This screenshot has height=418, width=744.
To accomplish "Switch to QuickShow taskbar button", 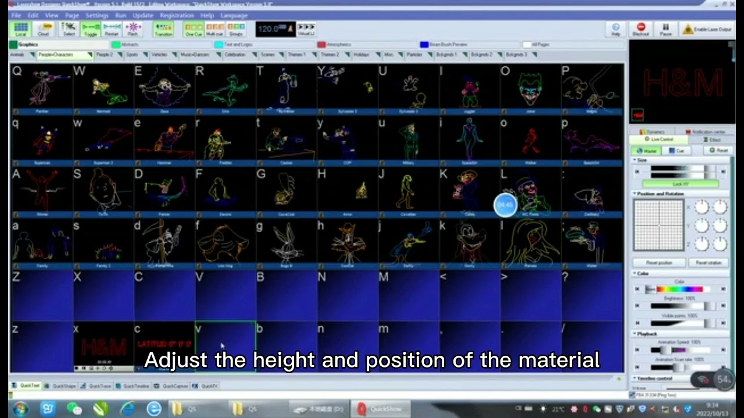I will [381, 409].
